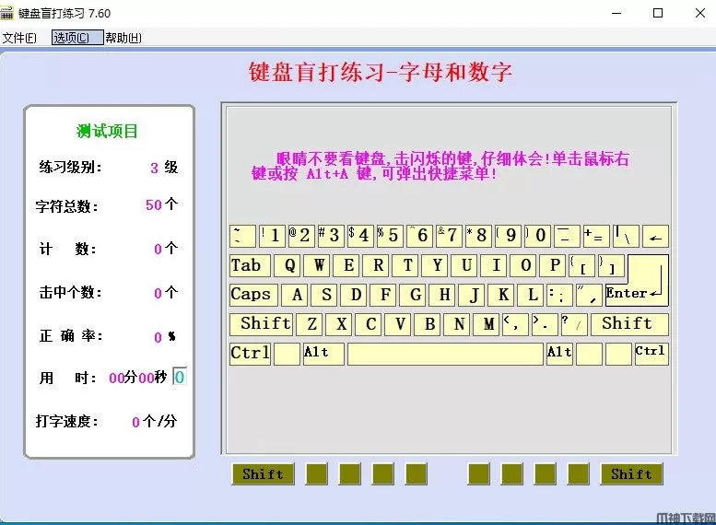The height and width of the screenshot is (525, 716).
Task: Click the D key on virtual keyboard
Action: pyautogui.click(x=354, y=295)
